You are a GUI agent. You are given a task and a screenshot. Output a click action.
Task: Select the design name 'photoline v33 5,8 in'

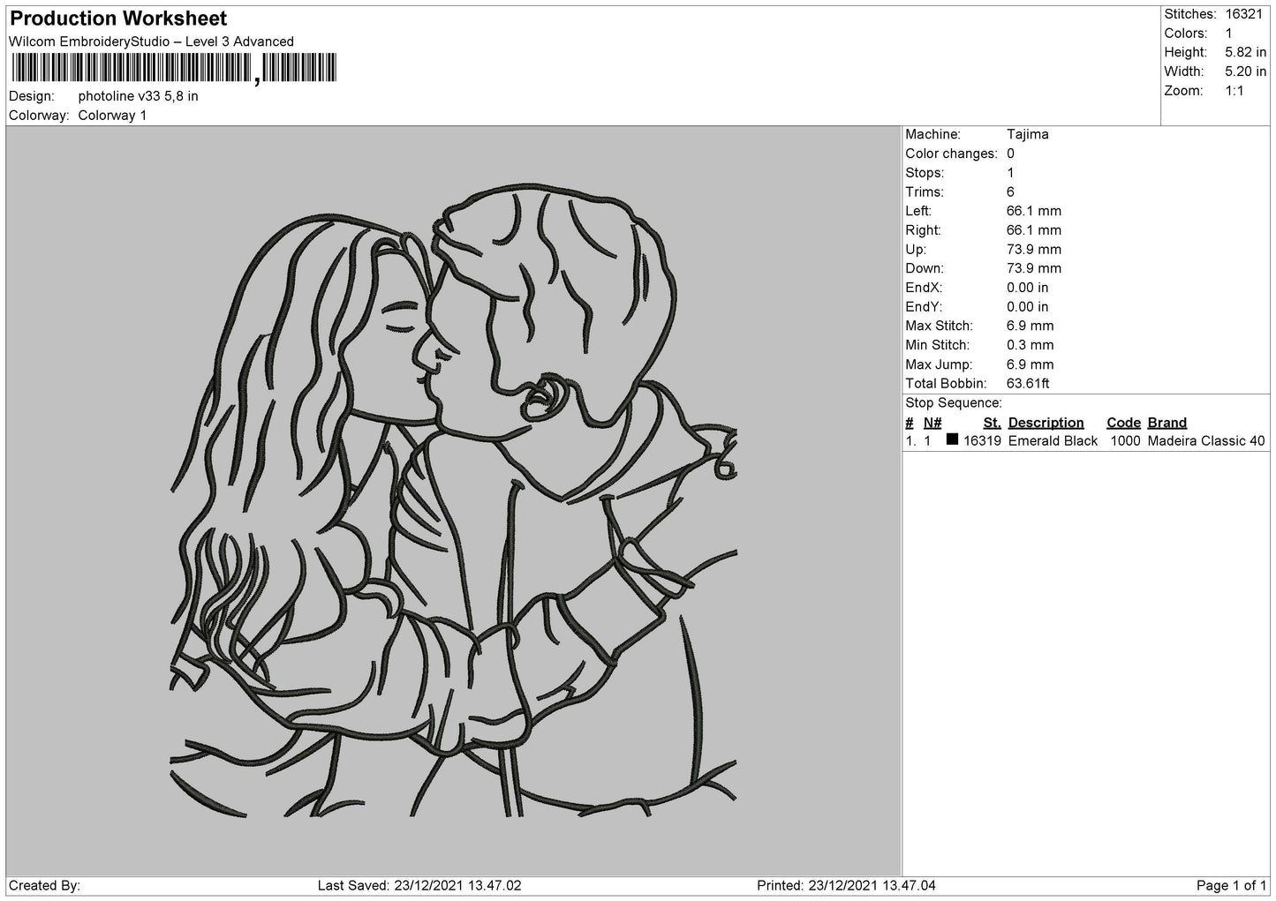[138, 96]
